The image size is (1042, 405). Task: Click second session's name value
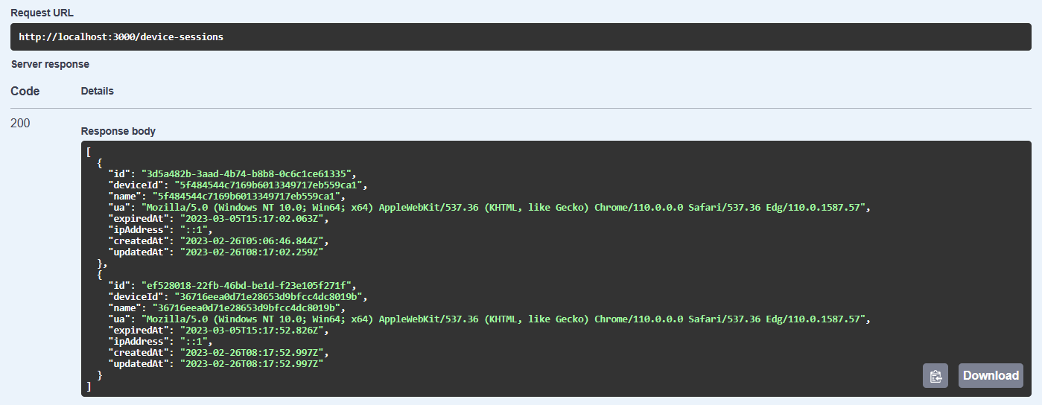[247, 307]
